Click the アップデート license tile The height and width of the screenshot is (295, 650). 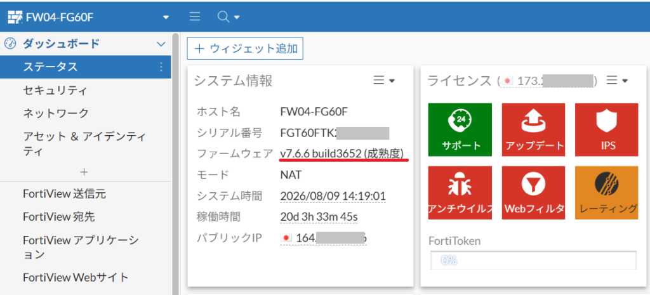(534, 129)
